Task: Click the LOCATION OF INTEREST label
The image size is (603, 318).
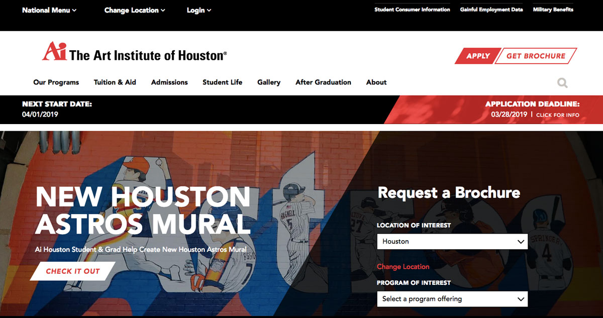Action: coord(414,226)
